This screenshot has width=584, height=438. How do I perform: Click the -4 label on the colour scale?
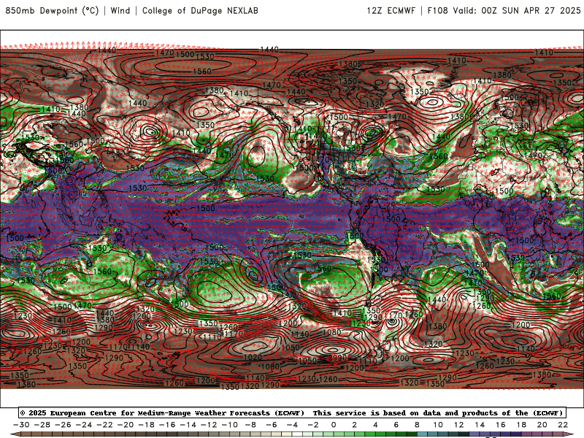click(x=293, y=425)
